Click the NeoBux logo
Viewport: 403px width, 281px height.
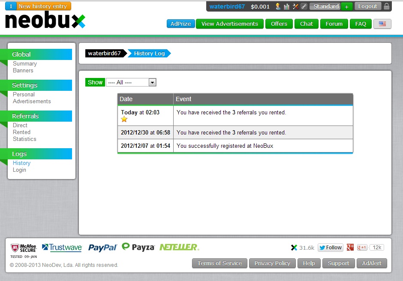[x=45, y=20]
